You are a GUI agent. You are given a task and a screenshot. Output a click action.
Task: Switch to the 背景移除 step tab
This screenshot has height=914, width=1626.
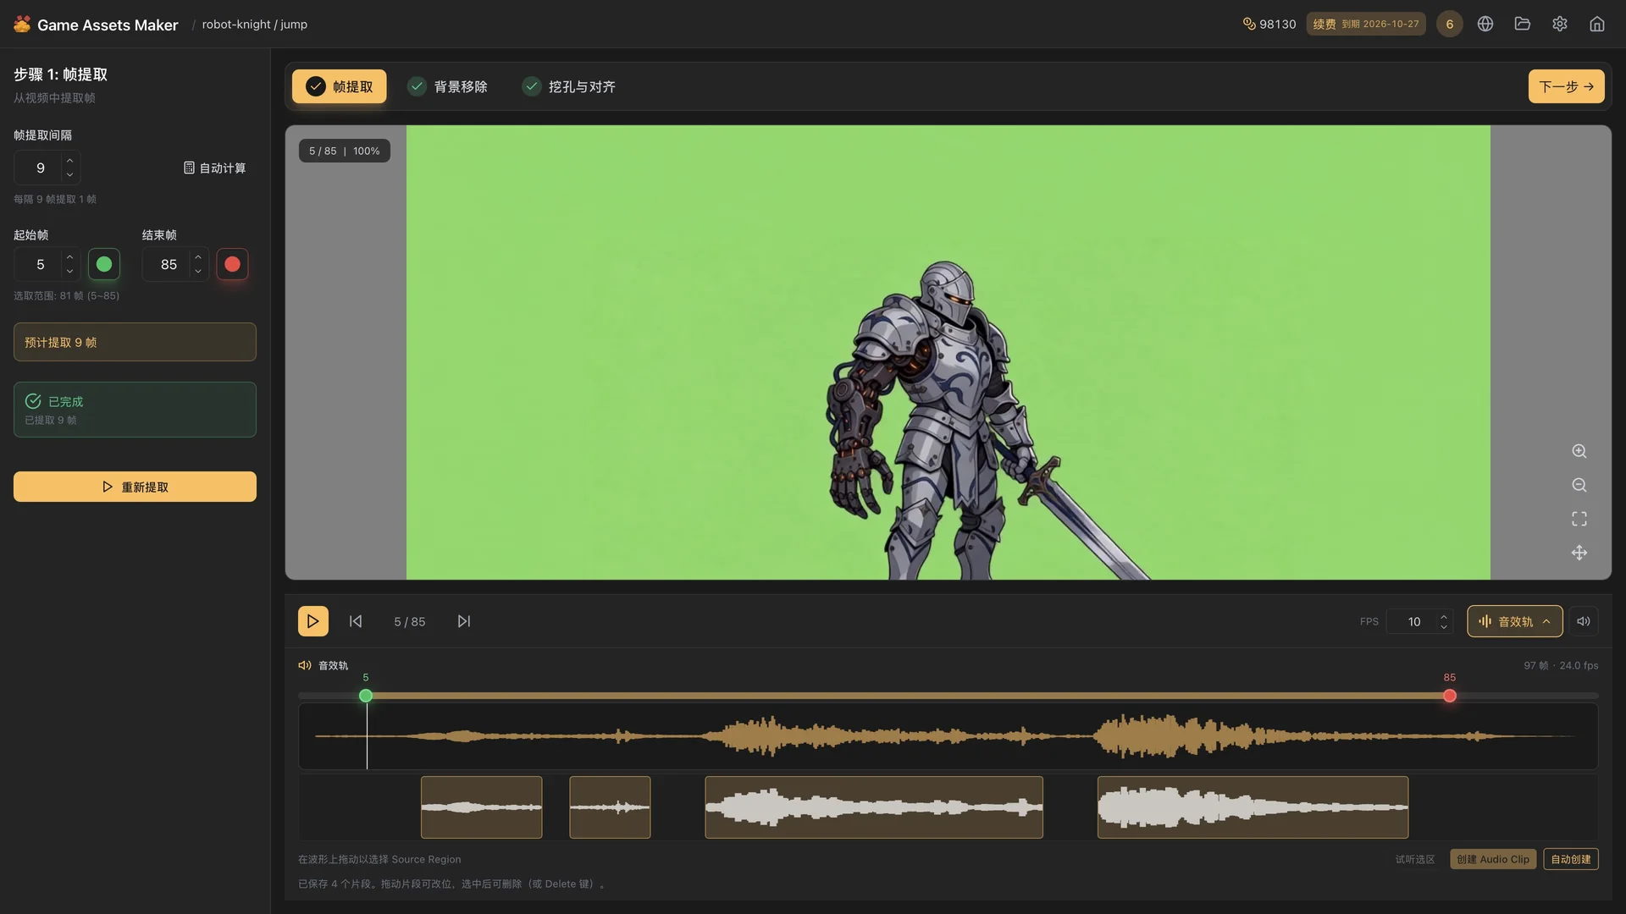448,86
